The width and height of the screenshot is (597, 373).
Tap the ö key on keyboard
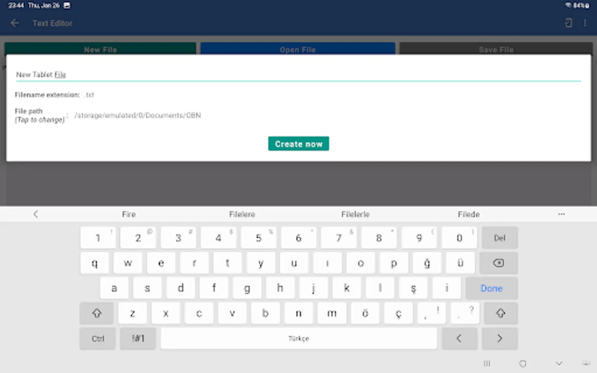pyautogui.click(x=365, y=313)
